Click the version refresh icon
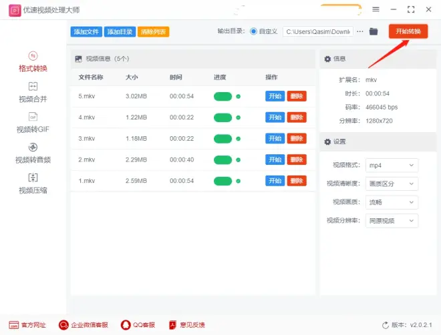441x335 pixels. point(386,325)
